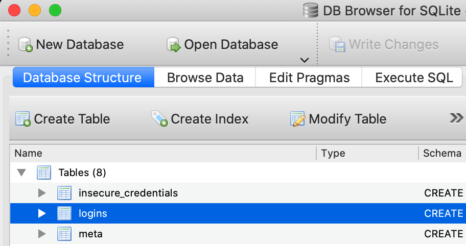Switch to the Browse Data tab

click(205, 78)
